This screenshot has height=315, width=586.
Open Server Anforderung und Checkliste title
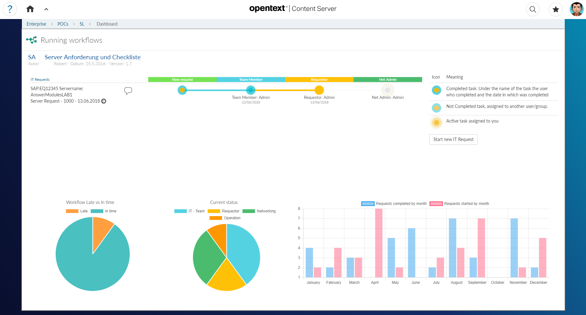93,57
